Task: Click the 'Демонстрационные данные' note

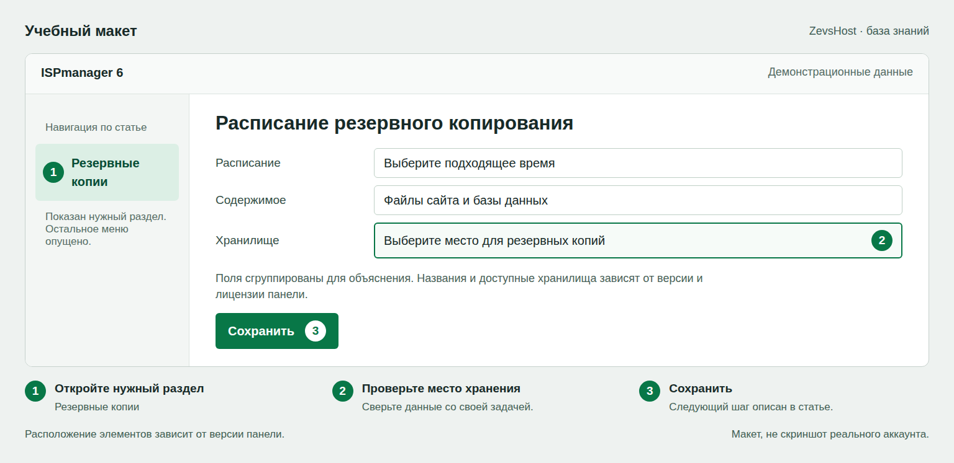Action: point(840,72)
